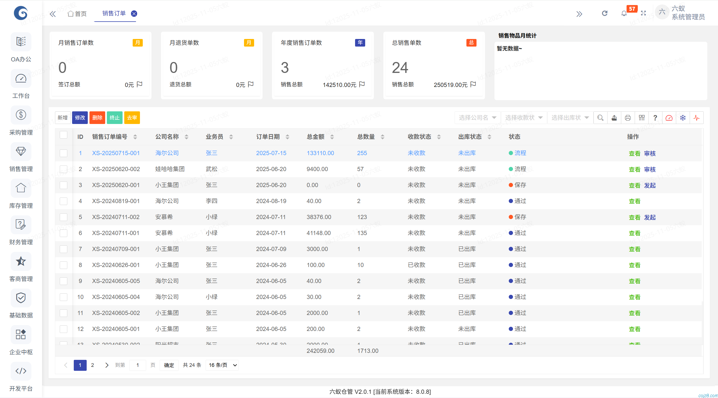Screen dimensions: 718x398
Task: Open order link XS-20250715-001
Action: pos(116,153)
